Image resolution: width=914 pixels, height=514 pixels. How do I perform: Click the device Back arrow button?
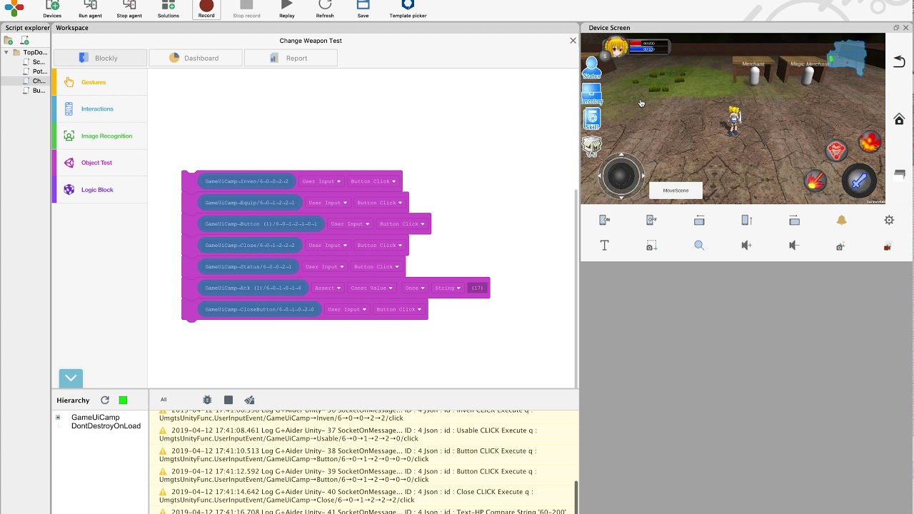pyautogui.click(x=899, y=62)
